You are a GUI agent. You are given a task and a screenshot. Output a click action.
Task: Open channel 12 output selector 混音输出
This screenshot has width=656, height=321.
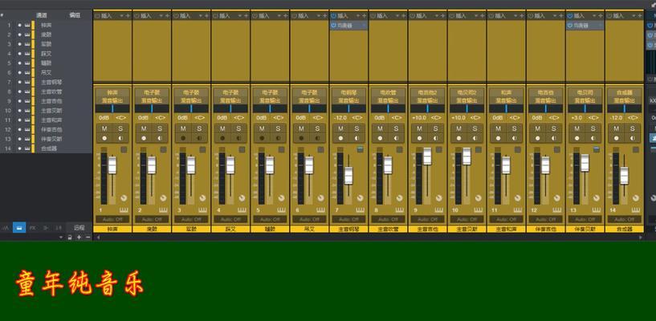tap(545, 100)
